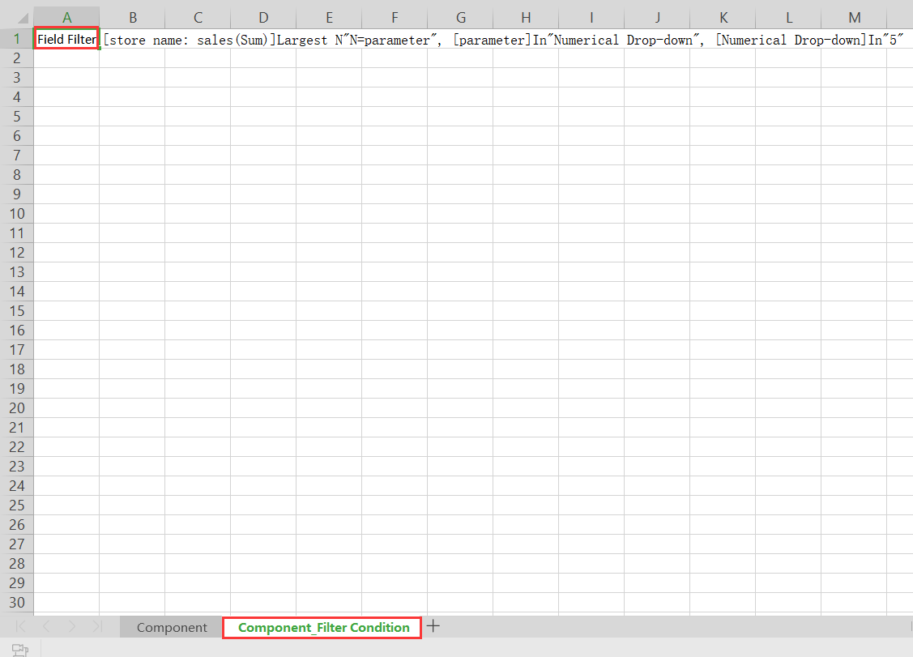Add a new sheet with plus icon
This screenshot has width=913, height=657.
433,626
